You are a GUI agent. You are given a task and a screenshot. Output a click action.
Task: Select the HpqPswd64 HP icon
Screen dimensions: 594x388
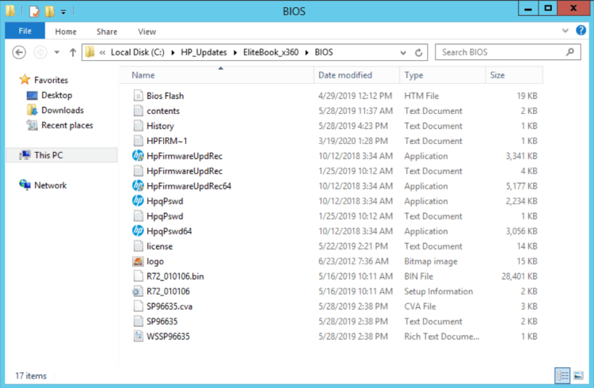(138, 230)
